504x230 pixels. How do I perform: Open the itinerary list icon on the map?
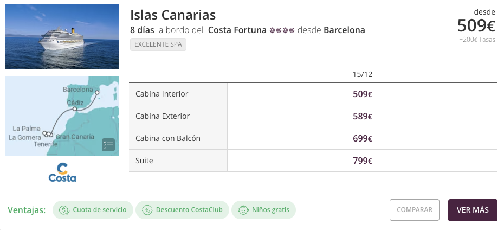point(108,145)
